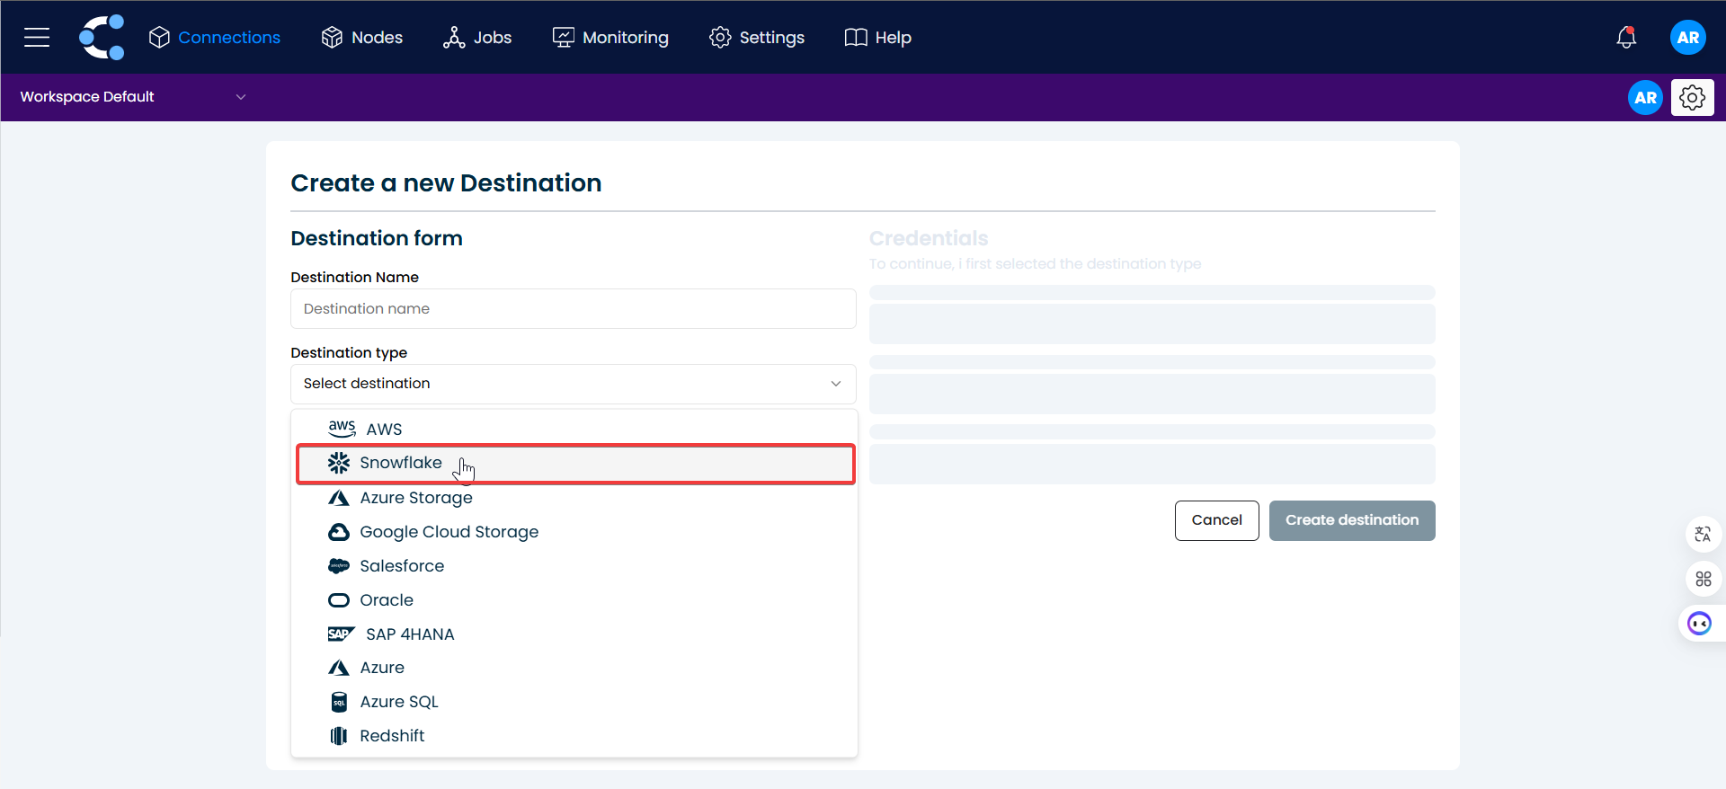This screenshot has width=1726, height=789.
Task: Click the AWS logo icon
Action: (x=342, y=428)
